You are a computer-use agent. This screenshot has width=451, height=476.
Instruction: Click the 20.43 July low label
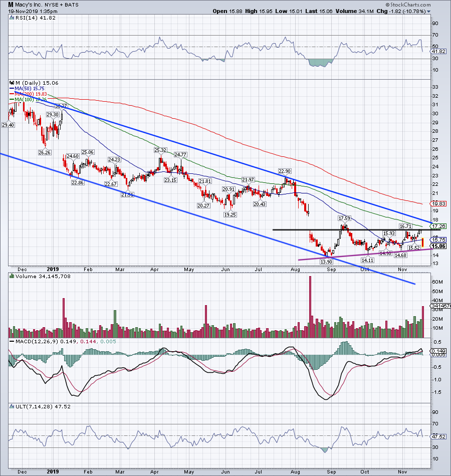pyautogui.click(x=260, y=204)
